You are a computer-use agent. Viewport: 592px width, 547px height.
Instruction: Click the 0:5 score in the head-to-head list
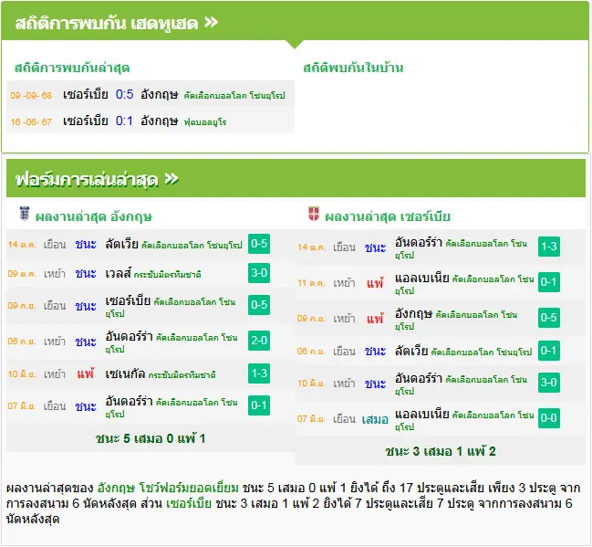coord(125,94)
